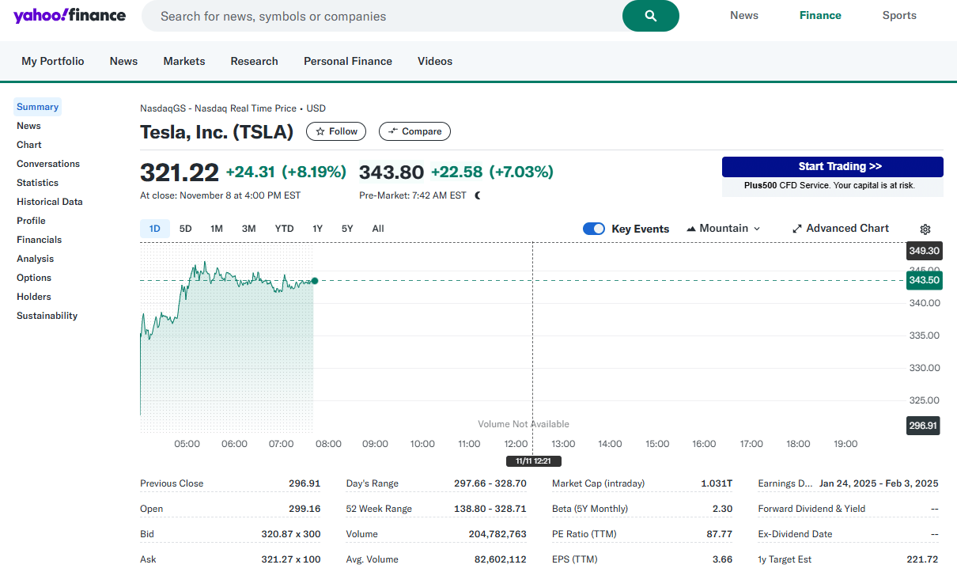Open My Portfolio in navigation bar
This screenshot has height=576, width=957.
point(53,61)
